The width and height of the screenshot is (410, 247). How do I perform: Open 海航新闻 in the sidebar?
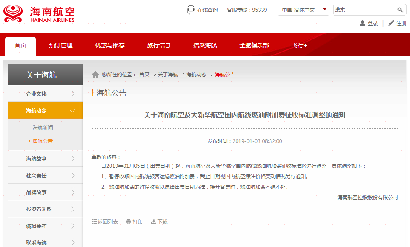(42, 127)
